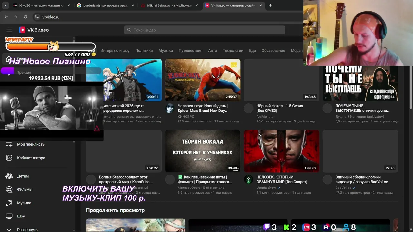
Task: Switch to the borderlands Google search tab
Action: click(106, 5)
